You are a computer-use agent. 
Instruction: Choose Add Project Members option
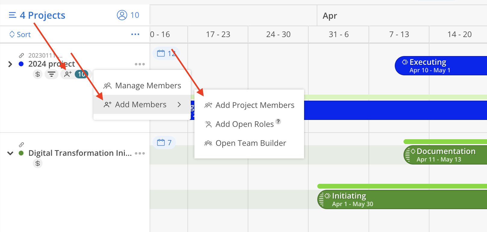click(x=249, y=105)
